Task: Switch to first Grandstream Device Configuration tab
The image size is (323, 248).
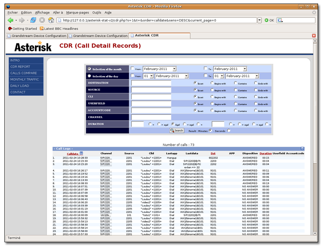Action: pos(37,36)
